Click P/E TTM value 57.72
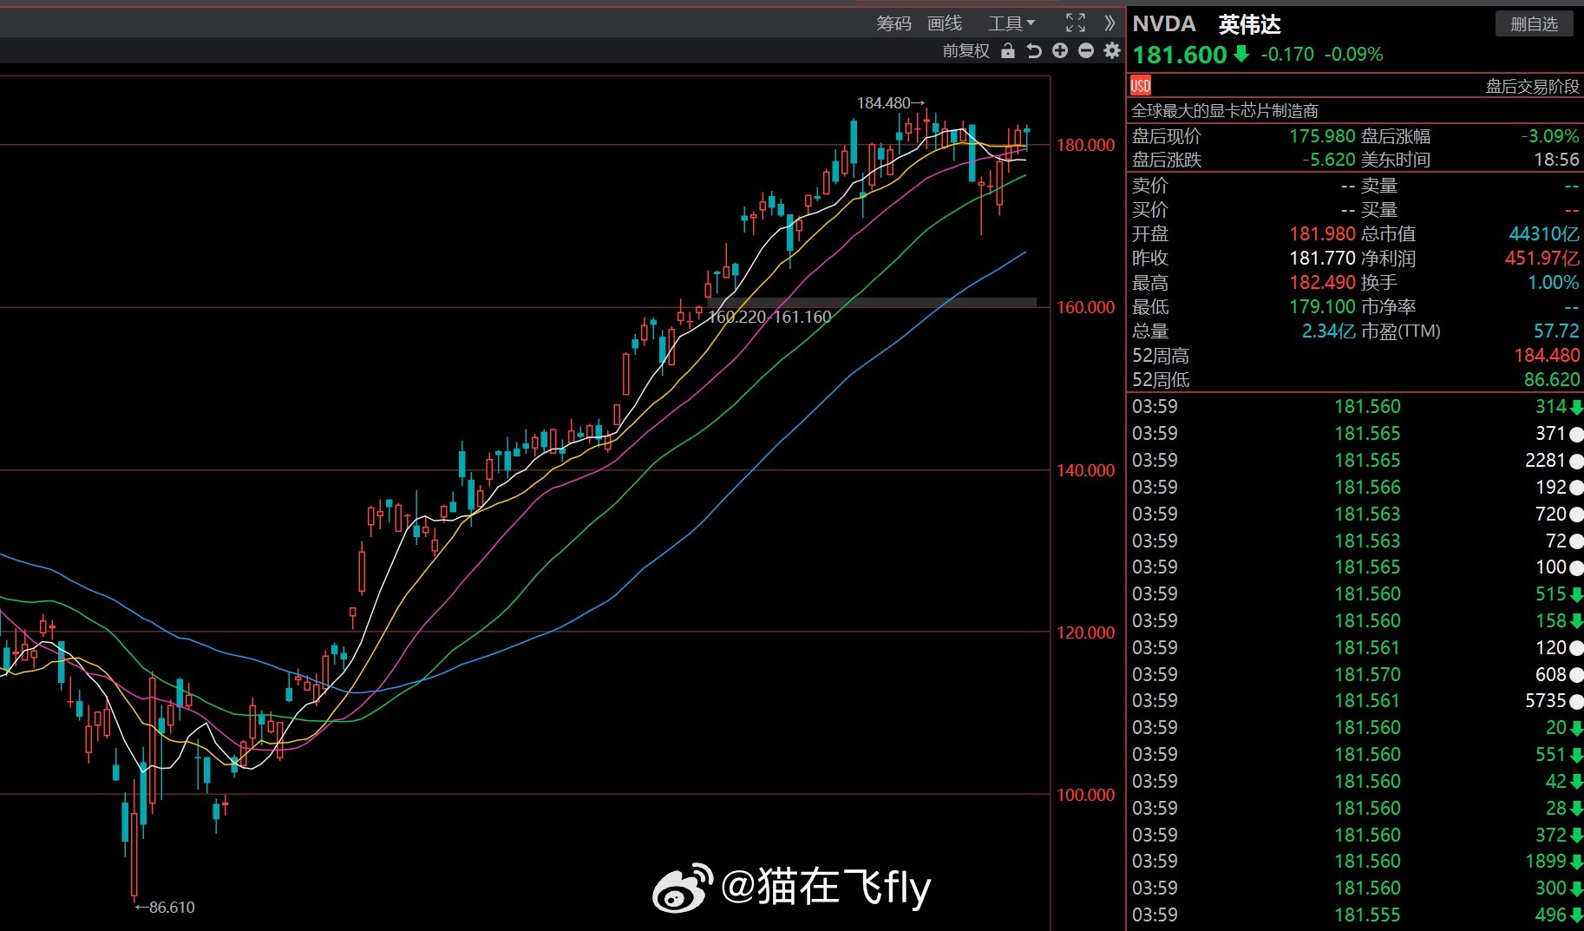The width and height of the screenshot is (1584, 931). coord(1557,331)
